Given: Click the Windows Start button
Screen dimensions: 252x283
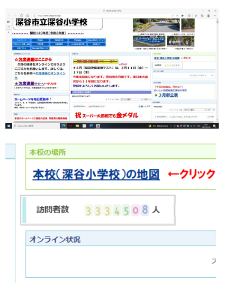Looking at the screenshot, I should coord(8,126).
